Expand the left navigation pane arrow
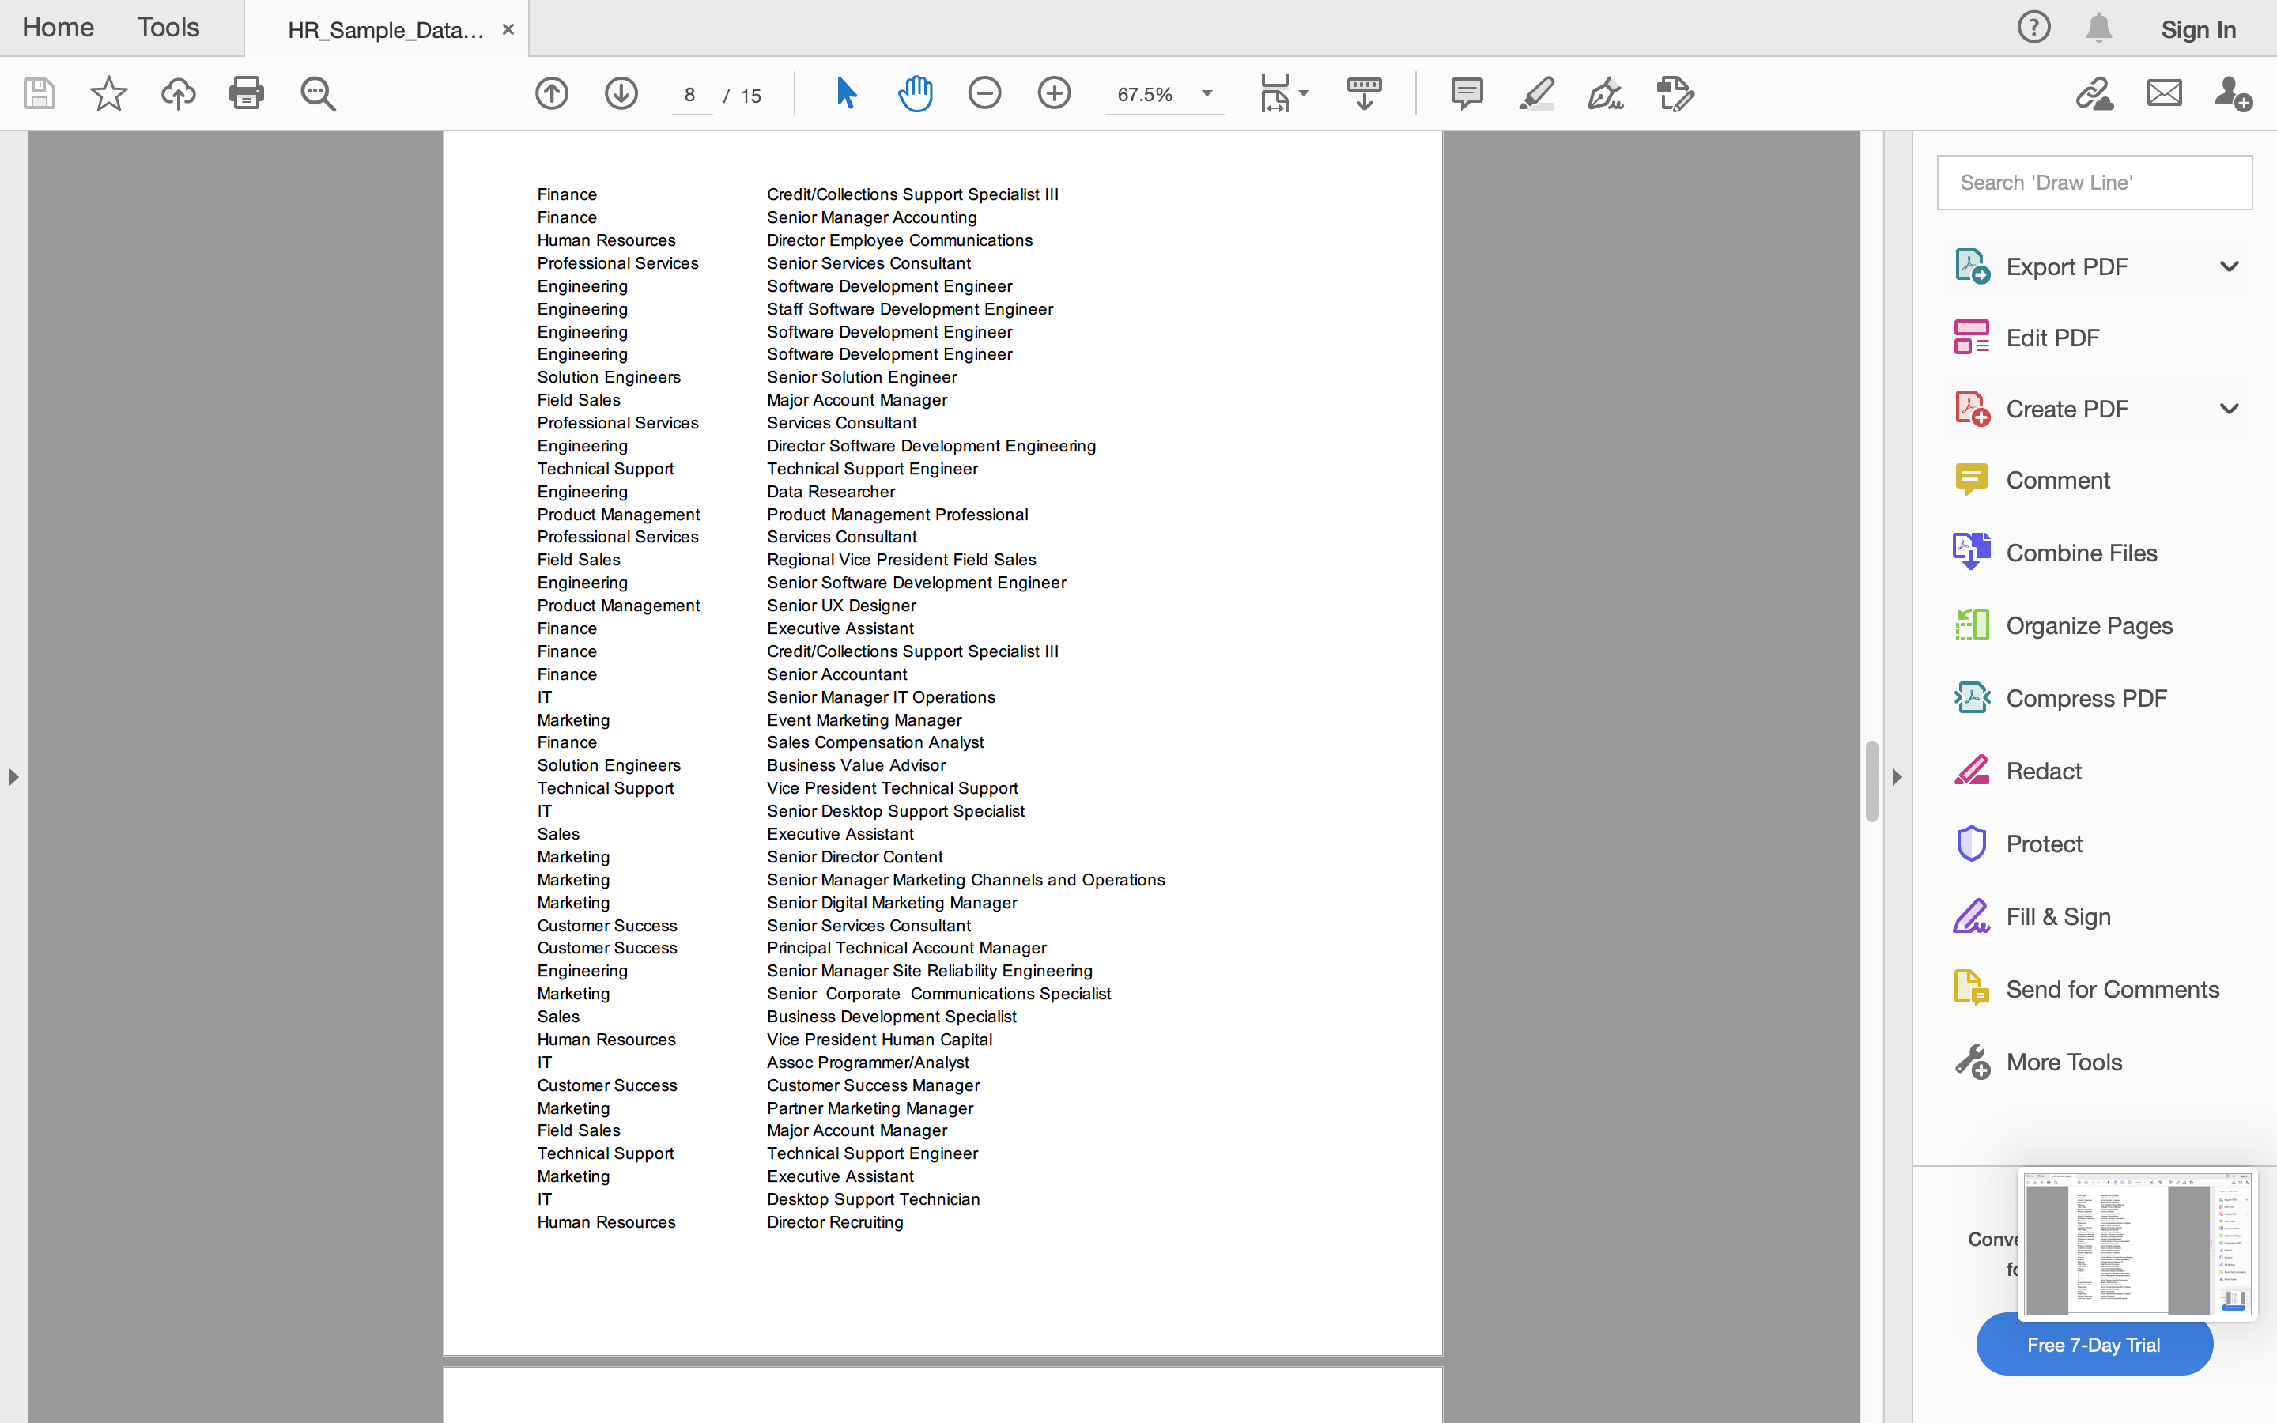Viewport: 2277px width, 1423px height. click(x=13, y=777)
